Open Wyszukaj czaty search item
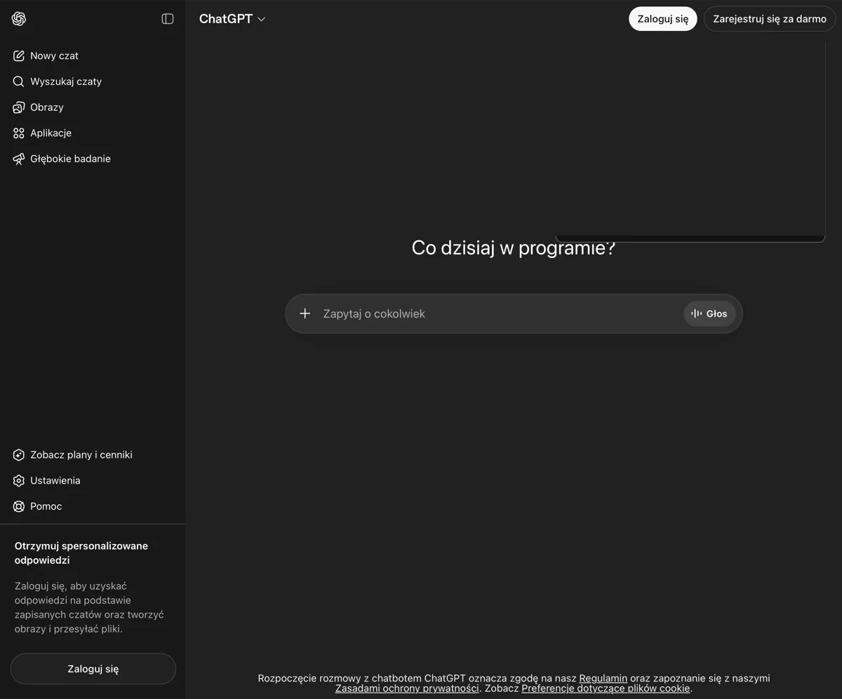Viewport: 842px width, 699px height. point(93,81)
